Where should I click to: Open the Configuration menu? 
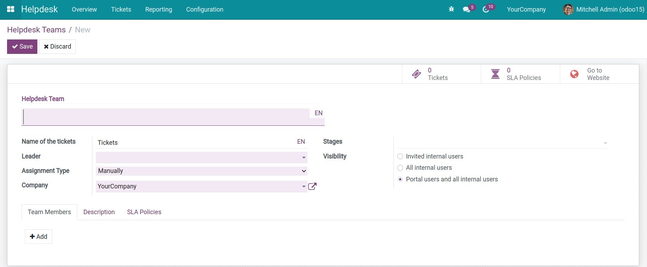pos(205,10)
